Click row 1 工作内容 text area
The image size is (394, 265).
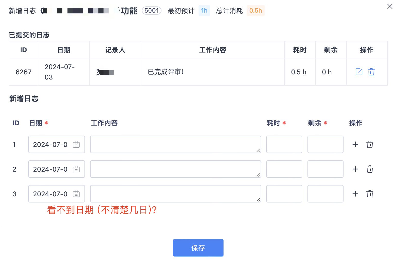(175, 144)
